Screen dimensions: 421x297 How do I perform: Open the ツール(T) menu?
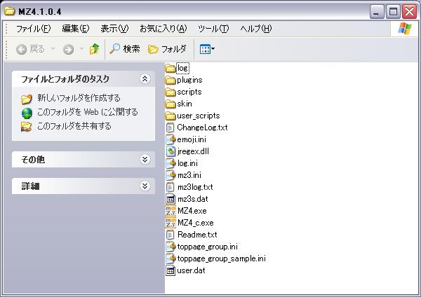pos(213,29)
